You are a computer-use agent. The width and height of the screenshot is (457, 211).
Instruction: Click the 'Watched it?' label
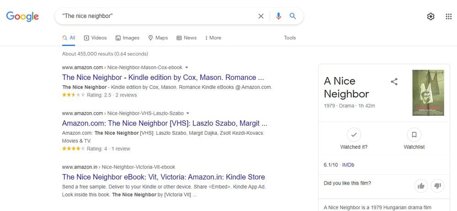pos(354,147)
